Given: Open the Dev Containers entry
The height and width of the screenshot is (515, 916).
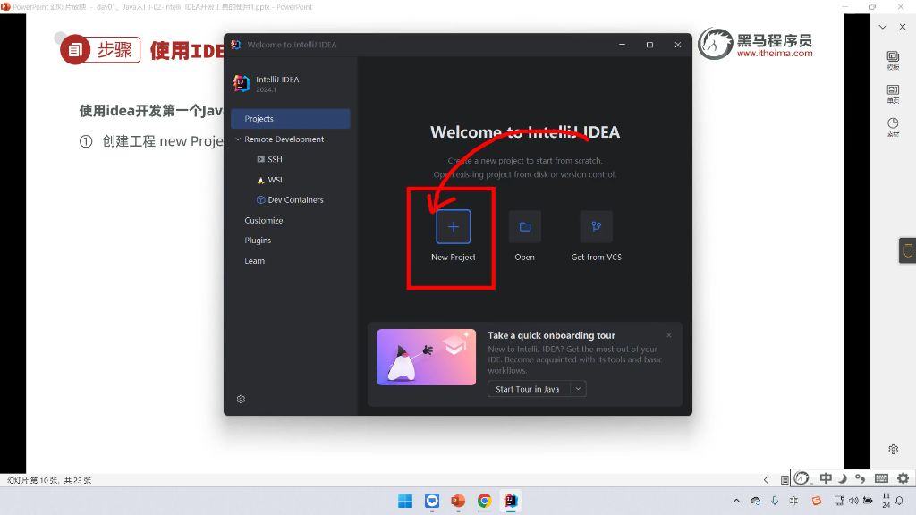Looking at the screenshot, I should pyautogui.click(x=290, y=199).
